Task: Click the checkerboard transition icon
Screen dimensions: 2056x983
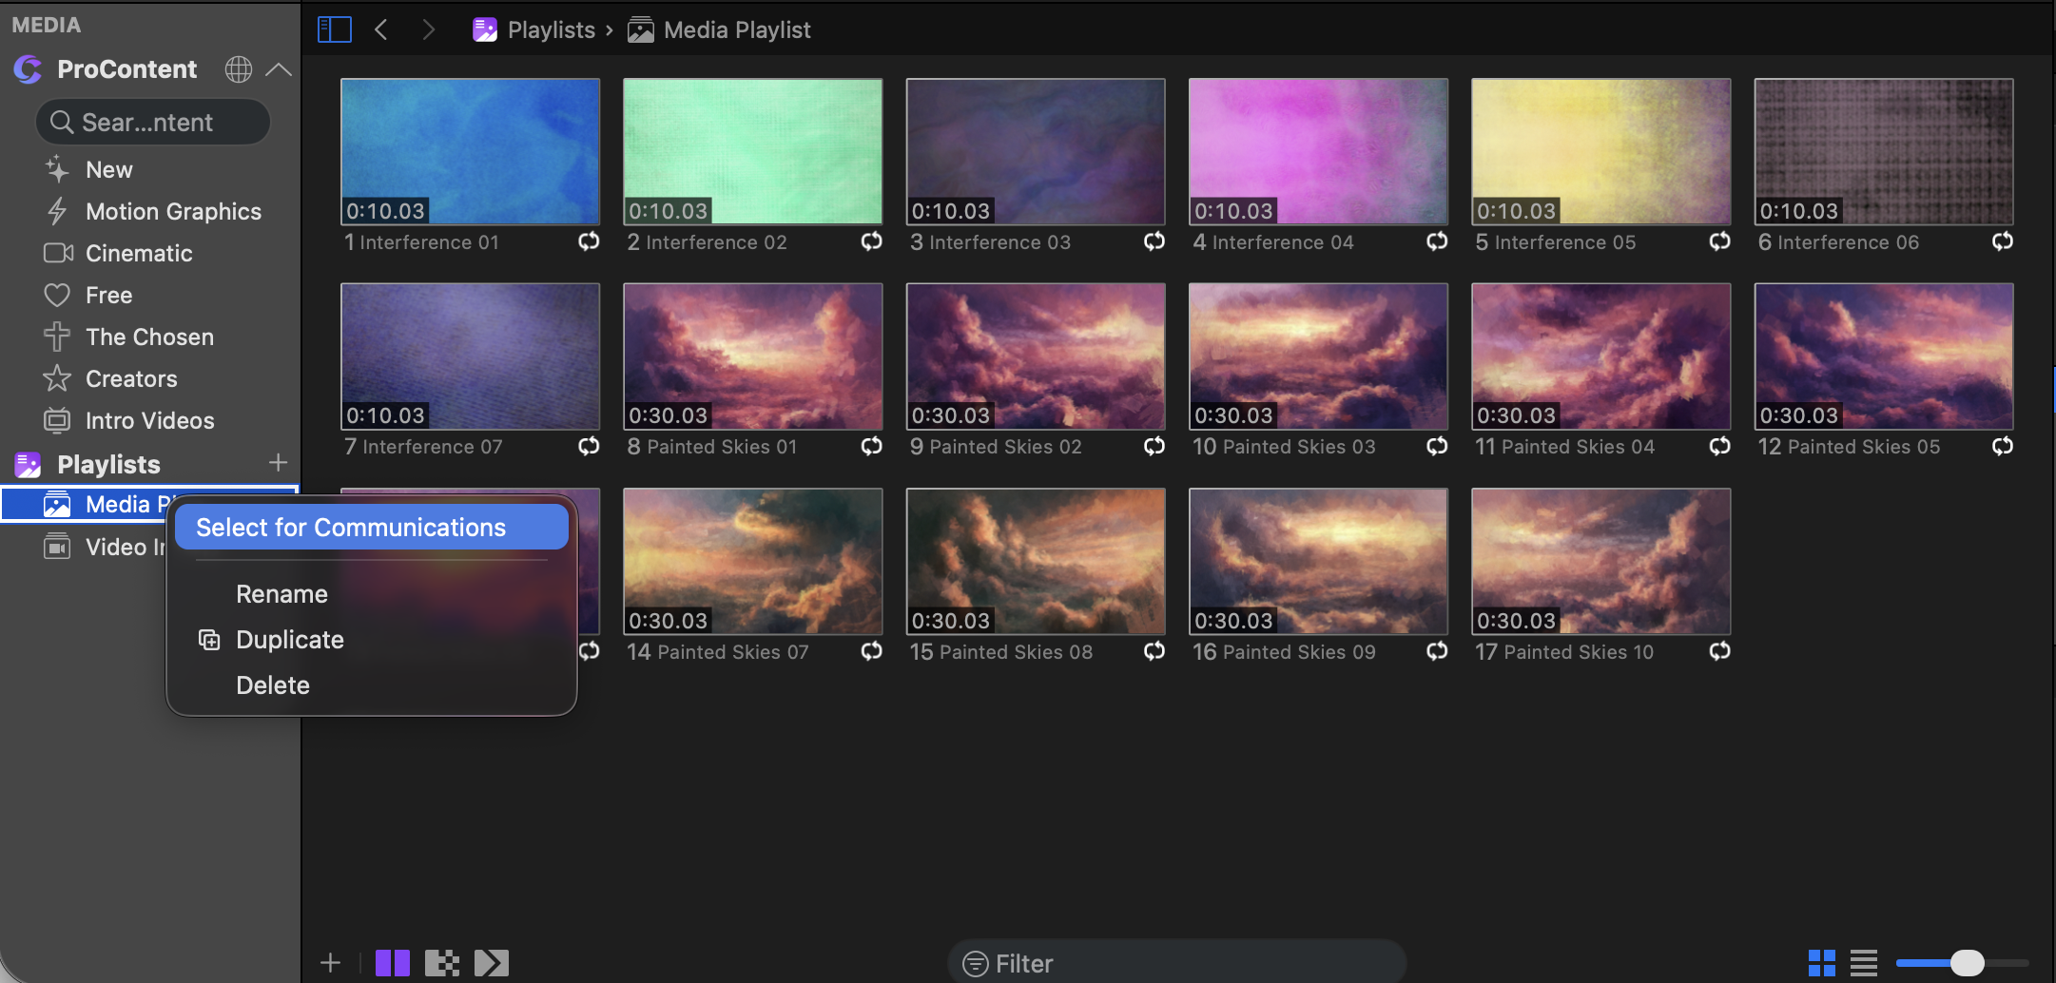Action: pos(442,963)
